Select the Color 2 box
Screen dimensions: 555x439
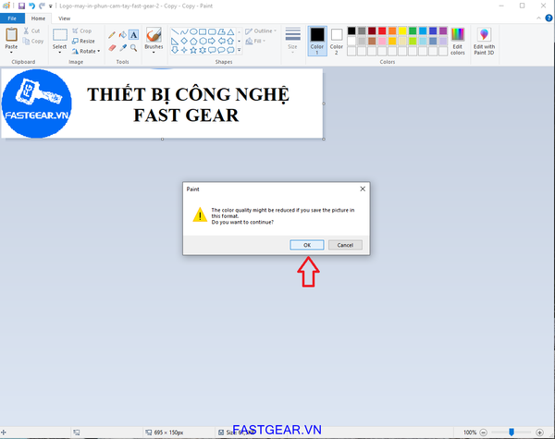click(337, 41)
